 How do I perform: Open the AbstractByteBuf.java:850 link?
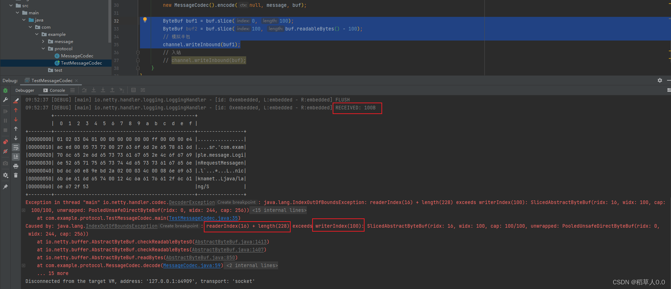tap(201, 258)
